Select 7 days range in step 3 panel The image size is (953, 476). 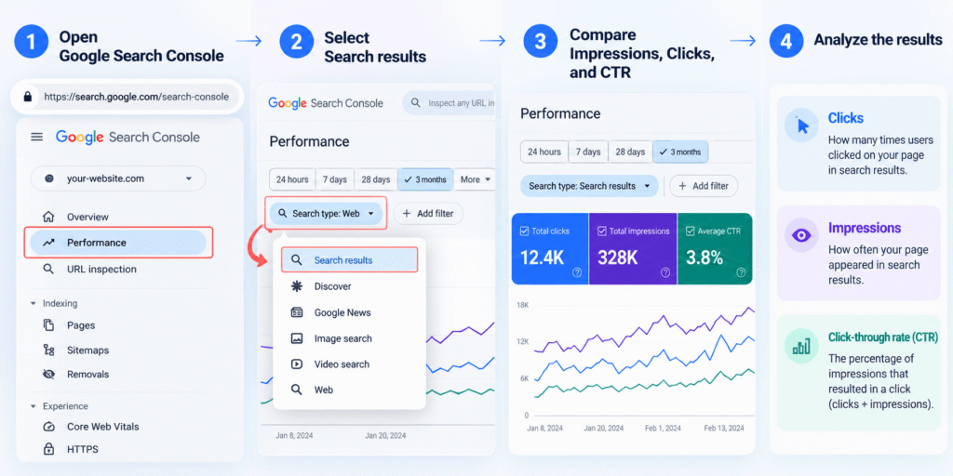[x=588, y=152]
